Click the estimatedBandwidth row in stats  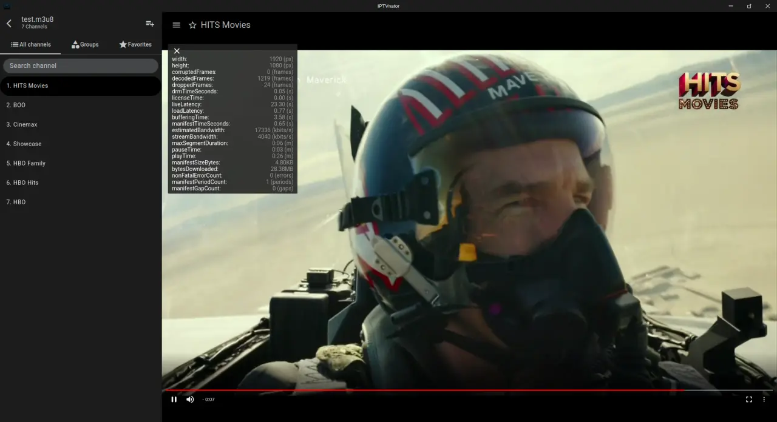click(232, 130)
